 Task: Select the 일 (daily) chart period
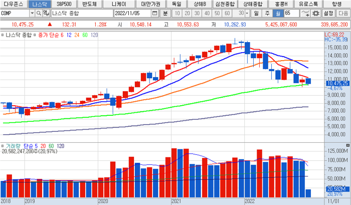pyautogui.click(x=256, y=13)
